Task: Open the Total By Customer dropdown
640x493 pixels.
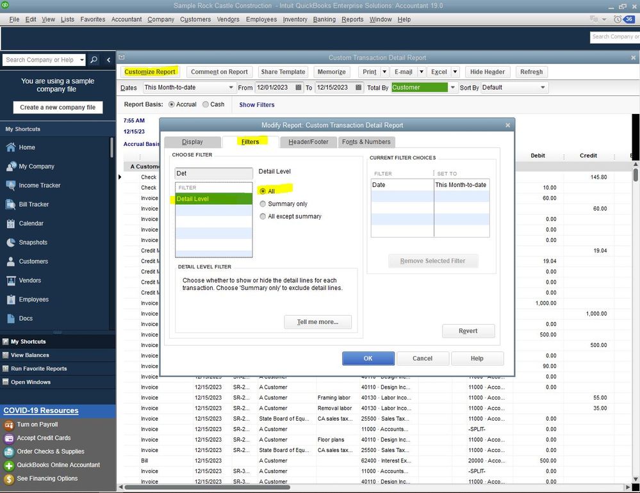Action: click(452, 87)
